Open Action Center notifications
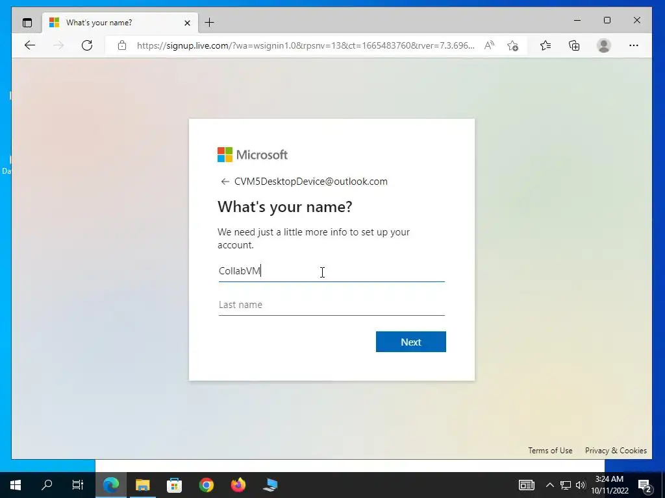The width and height of the screenshot is (665, 498). [645, 486]
